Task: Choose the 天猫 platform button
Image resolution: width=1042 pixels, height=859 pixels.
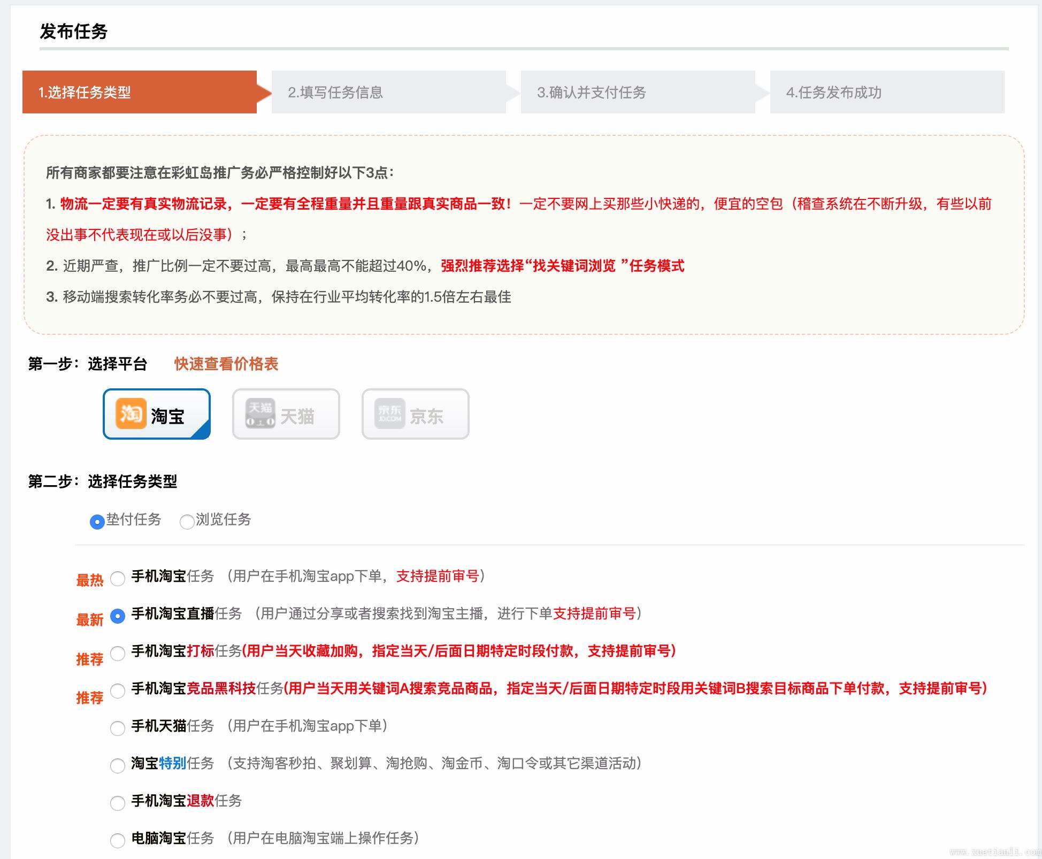Action: pyautogui.click(x=286, y=414)
